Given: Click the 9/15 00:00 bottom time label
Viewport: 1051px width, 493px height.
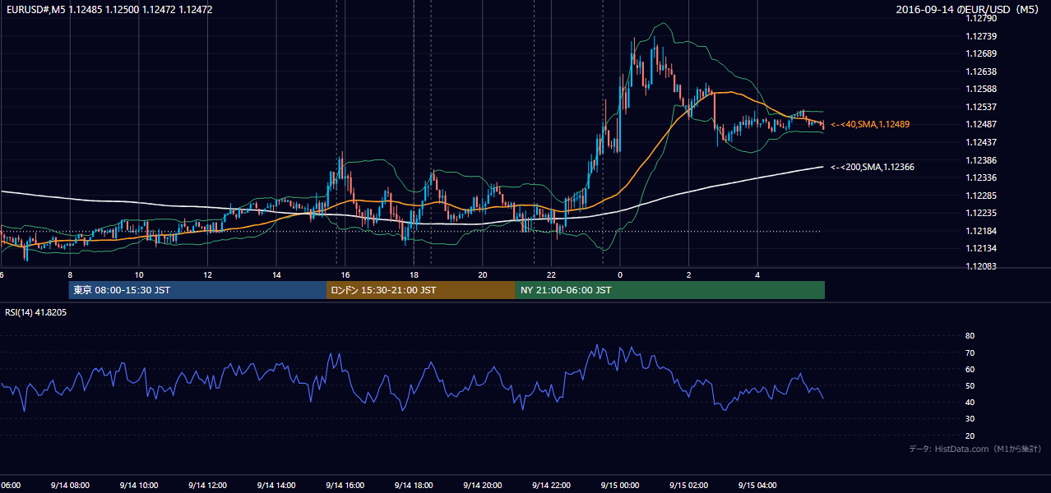Looking at the screenshot, I should click(x=620, y=486).
